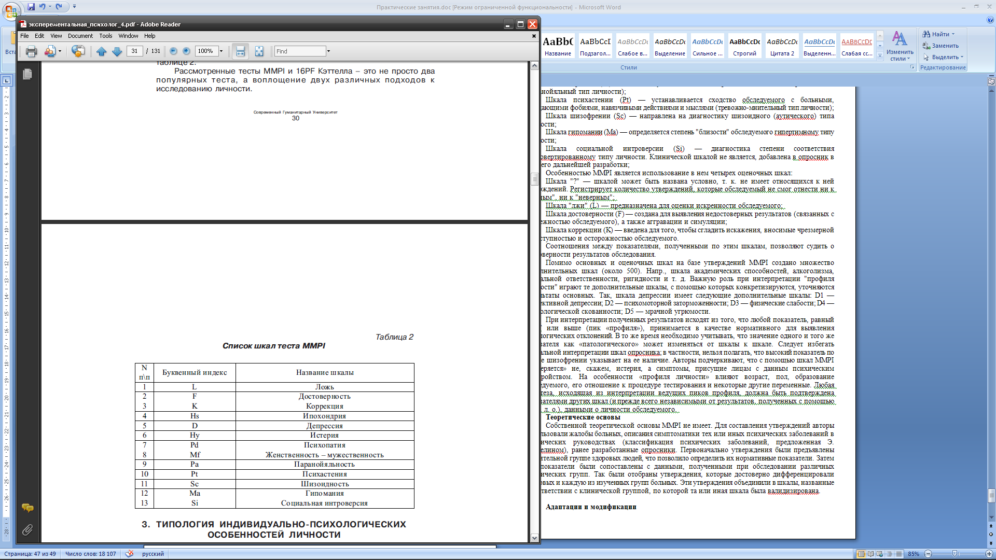Image resolution: width=996 pixels, height=560 pixels.
Task: Go to previous page in Adobe Reader
Action: 102,51
